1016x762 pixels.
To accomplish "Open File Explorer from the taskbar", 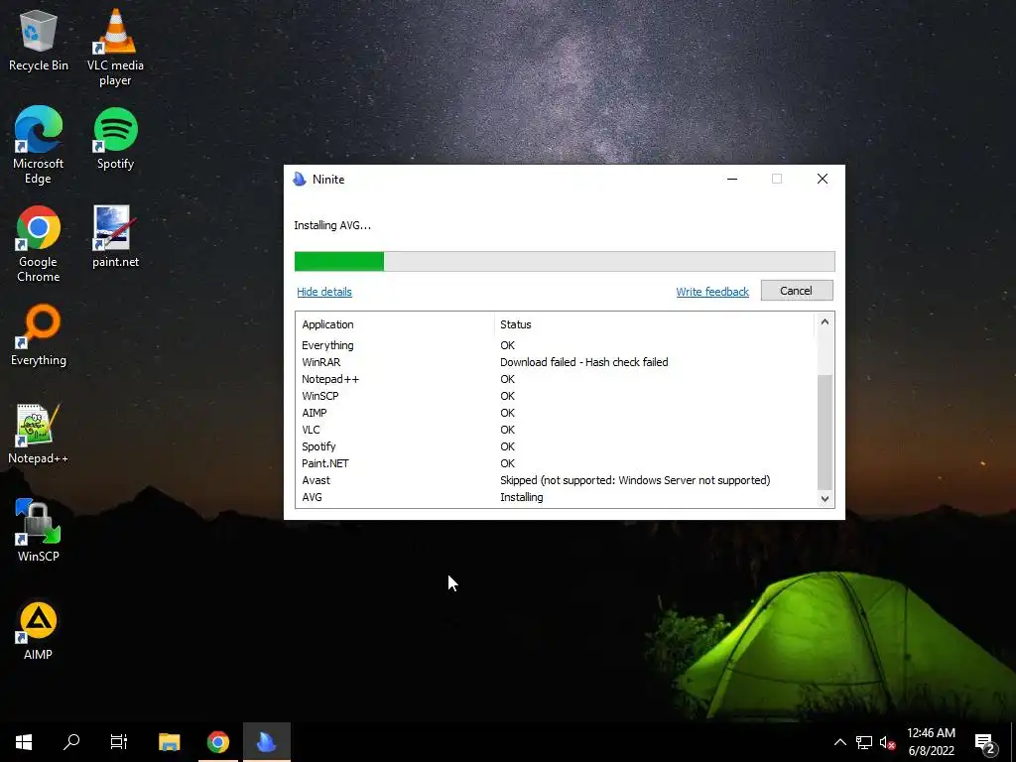I will (x=169, y=742).
